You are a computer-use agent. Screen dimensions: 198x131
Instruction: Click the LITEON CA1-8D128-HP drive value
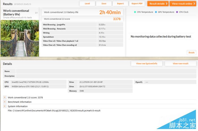tap(91, 82)
